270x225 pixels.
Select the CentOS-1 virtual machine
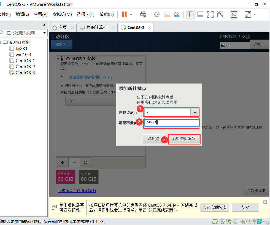[x=25, y=61]
